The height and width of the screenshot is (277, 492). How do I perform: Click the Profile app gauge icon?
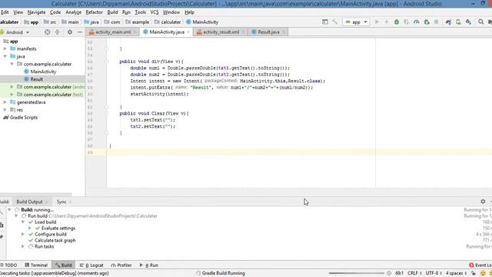(417, 22)
